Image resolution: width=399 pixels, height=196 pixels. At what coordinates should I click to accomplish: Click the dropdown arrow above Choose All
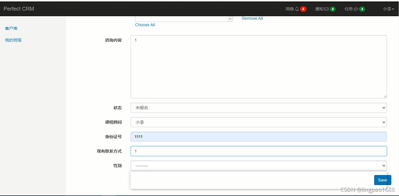[230, 19]
